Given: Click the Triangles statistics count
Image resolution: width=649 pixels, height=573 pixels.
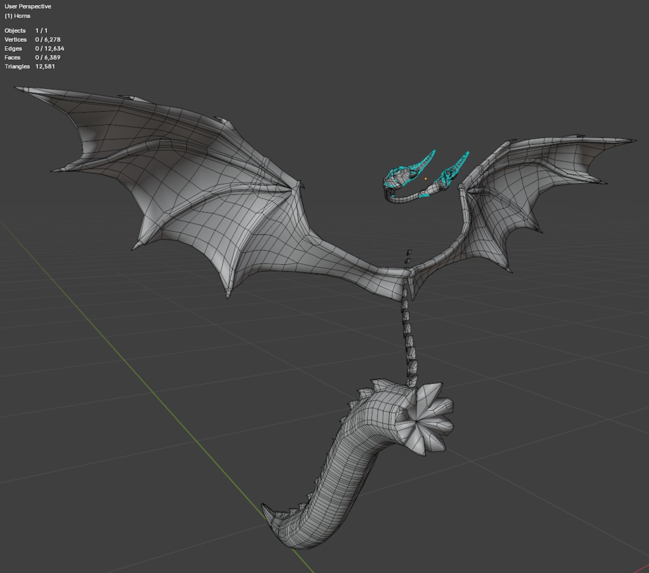Looking at the screenshot, I should coord(44,66).
